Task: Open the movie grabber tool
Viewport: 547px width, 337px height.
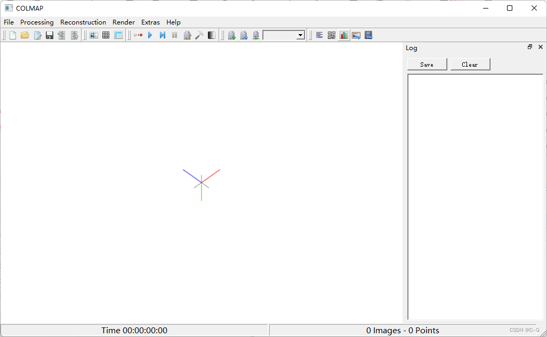Action: point(368,35)
